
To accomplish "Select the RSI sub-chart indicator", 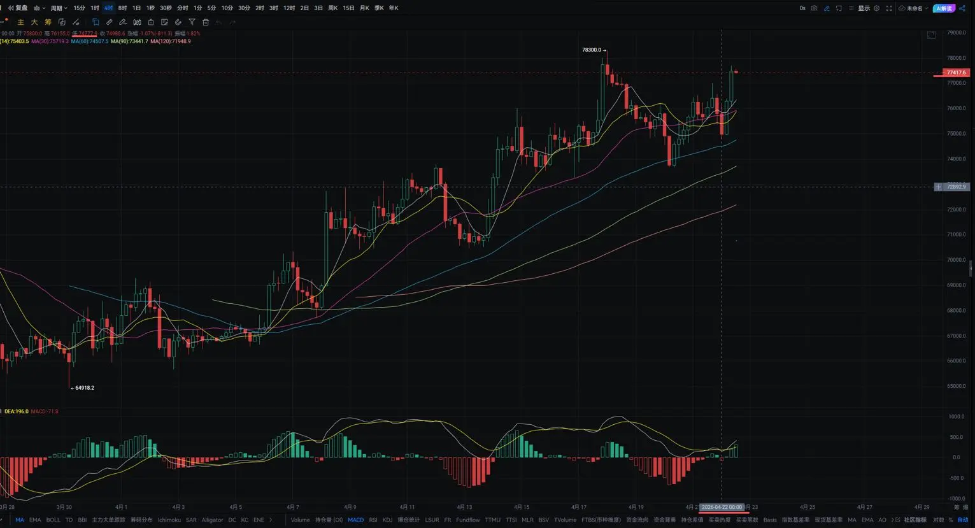I will click(373, 520).
